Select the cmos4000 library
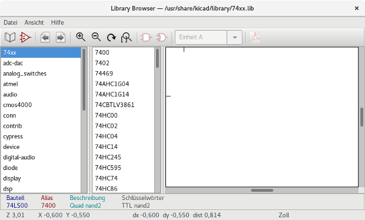Viewport: 365px width, 220px height. click(x=41, y=105)
